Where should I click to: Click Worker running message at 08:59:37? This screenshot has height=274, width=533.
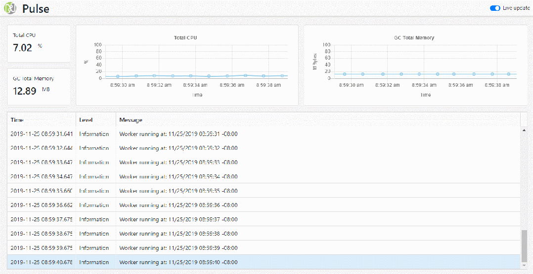178,219
